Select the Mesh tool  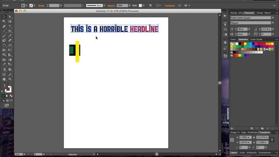(x=4, y=60)
